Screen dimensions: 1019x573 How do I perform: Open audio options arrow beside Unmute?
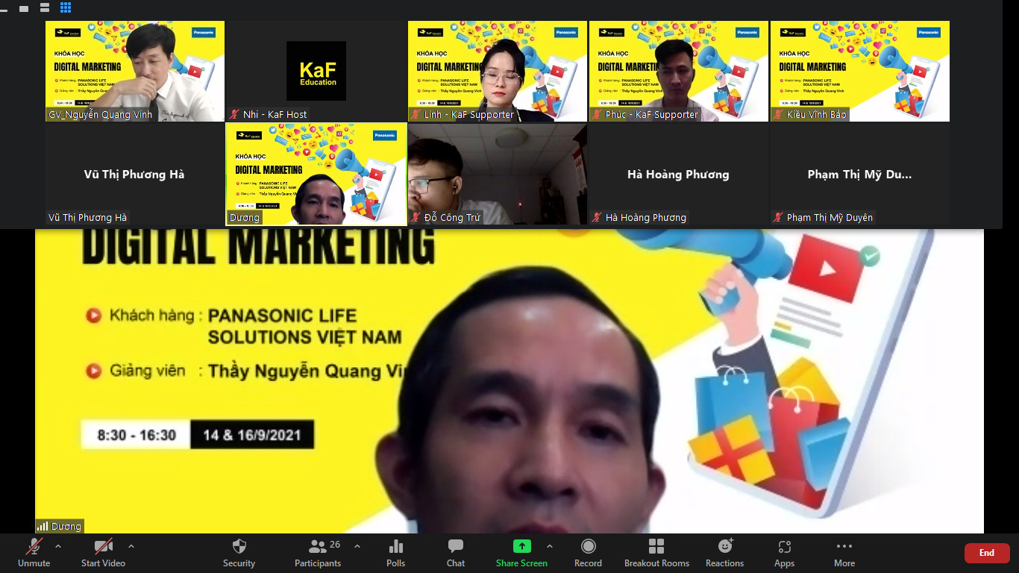click(x=58, y=546)
